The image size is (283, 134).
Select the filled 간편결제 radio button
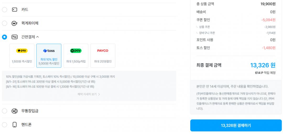(x=4, y=37)
